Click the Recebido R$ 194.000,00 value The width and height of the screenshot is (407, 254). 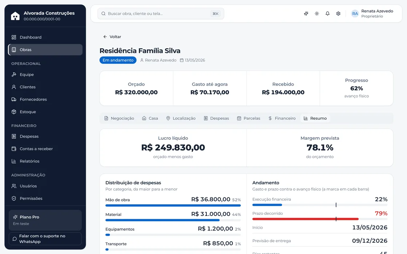[283, 92]
